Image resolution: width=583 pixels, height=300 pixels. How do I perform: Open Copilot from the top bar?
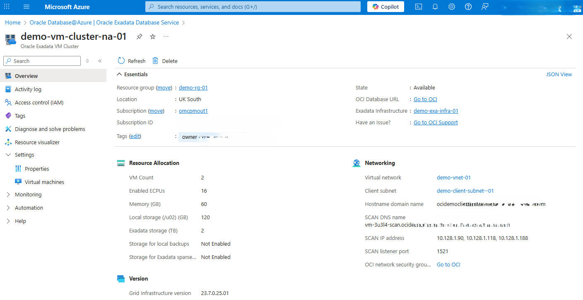tap(385, 7)
